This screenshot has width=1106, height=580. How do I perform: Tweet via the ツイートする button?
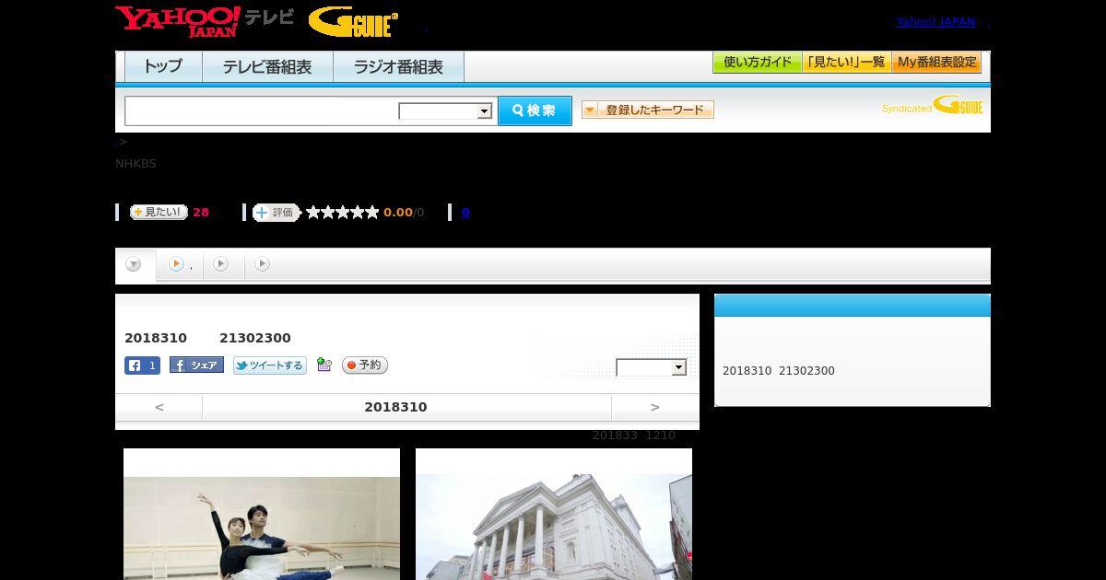coord(269,365)
